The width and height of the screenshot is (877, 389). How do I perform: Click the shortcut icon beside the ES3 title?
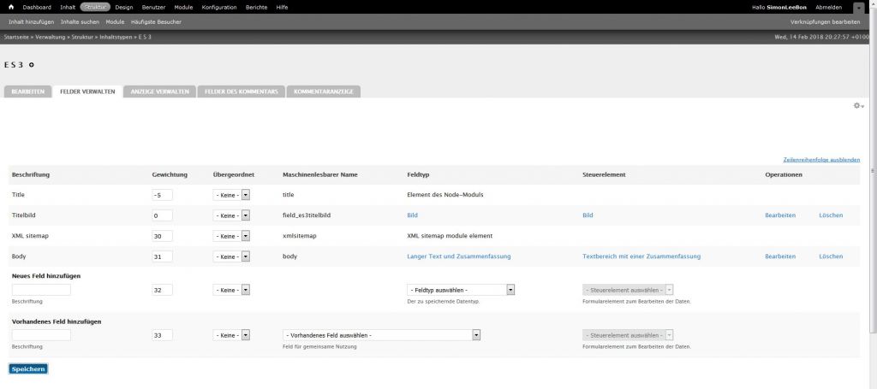[32, 65]
